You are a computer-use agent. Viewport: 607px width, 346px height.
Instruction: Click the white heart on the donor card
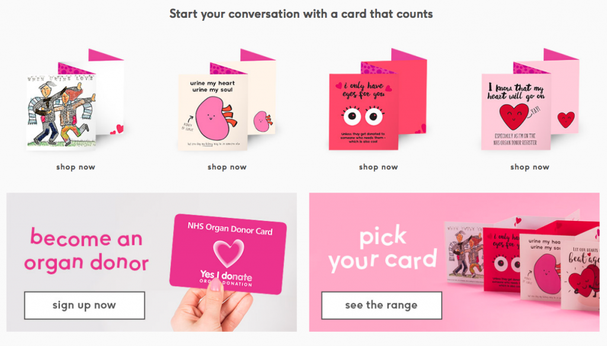coord(229,253)
